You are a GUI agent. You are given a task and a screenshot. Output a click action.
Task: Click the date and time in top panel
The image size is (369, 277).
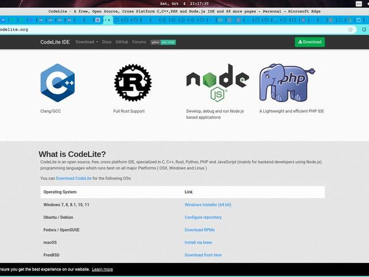tap(184, 4)
